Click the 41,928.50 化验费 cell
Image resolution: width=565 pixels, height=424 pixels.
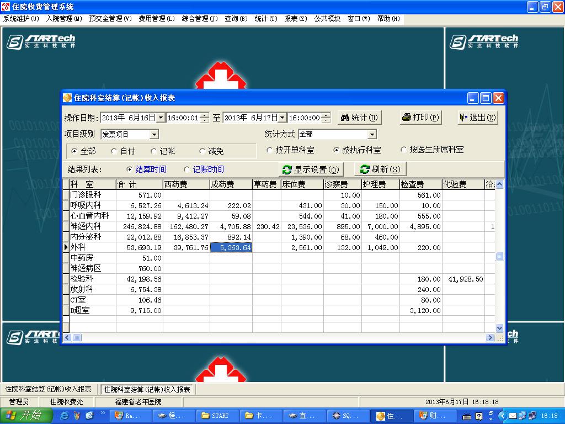463,279
